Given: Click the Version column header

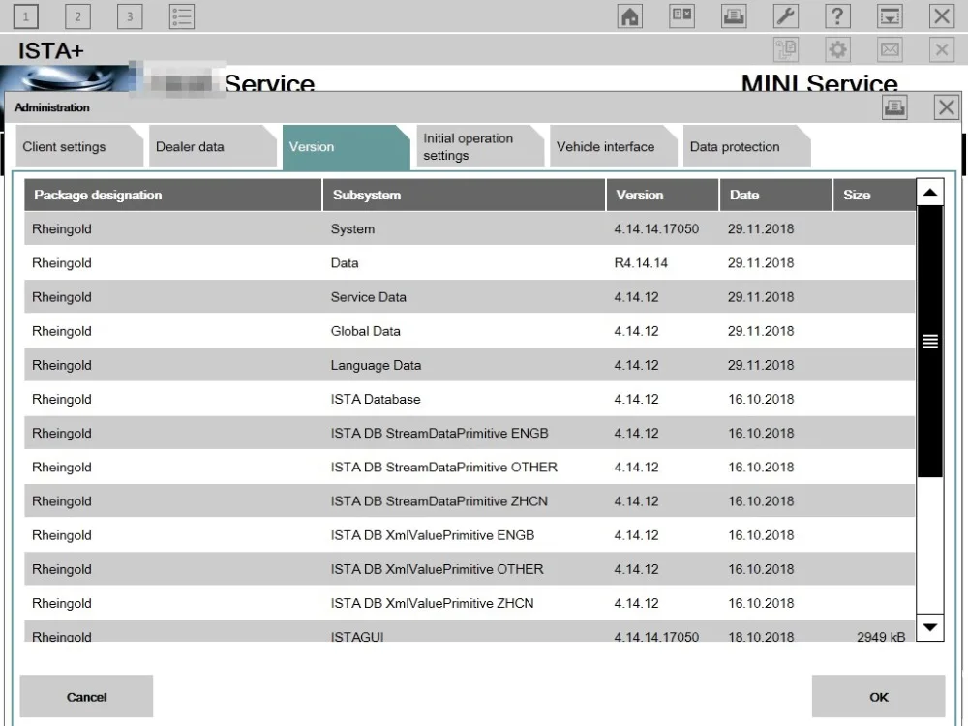Looking at the screenshot, I should 662,196.
